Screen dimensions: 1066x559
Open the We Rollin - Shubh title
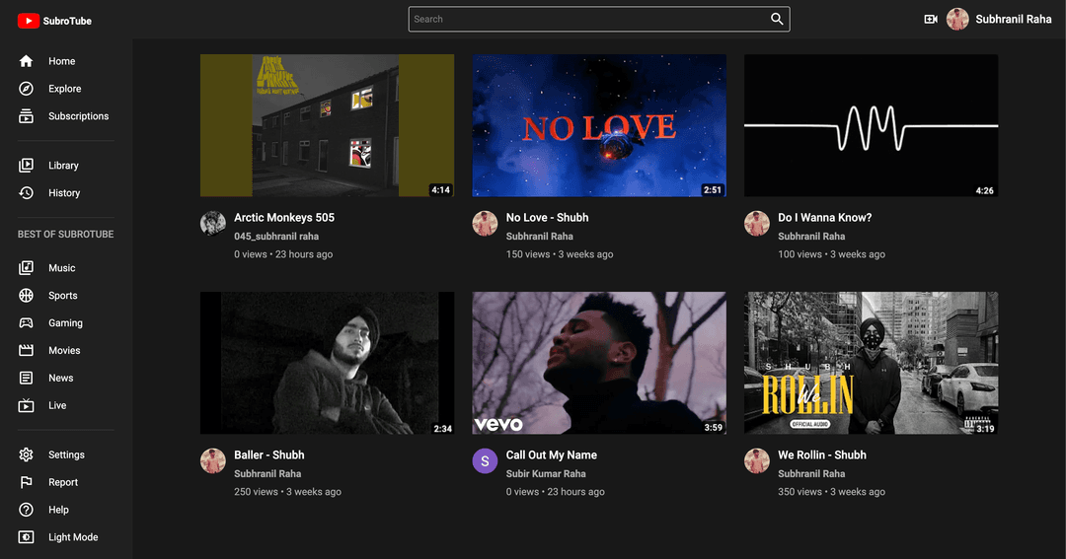tap(822, 455)
